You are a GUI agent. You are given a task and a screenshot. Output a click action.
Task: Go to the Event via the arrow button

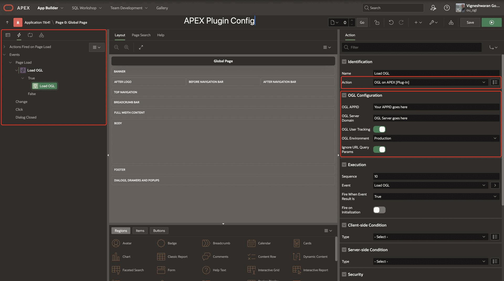pyautogui.click(x=495, y=185)
